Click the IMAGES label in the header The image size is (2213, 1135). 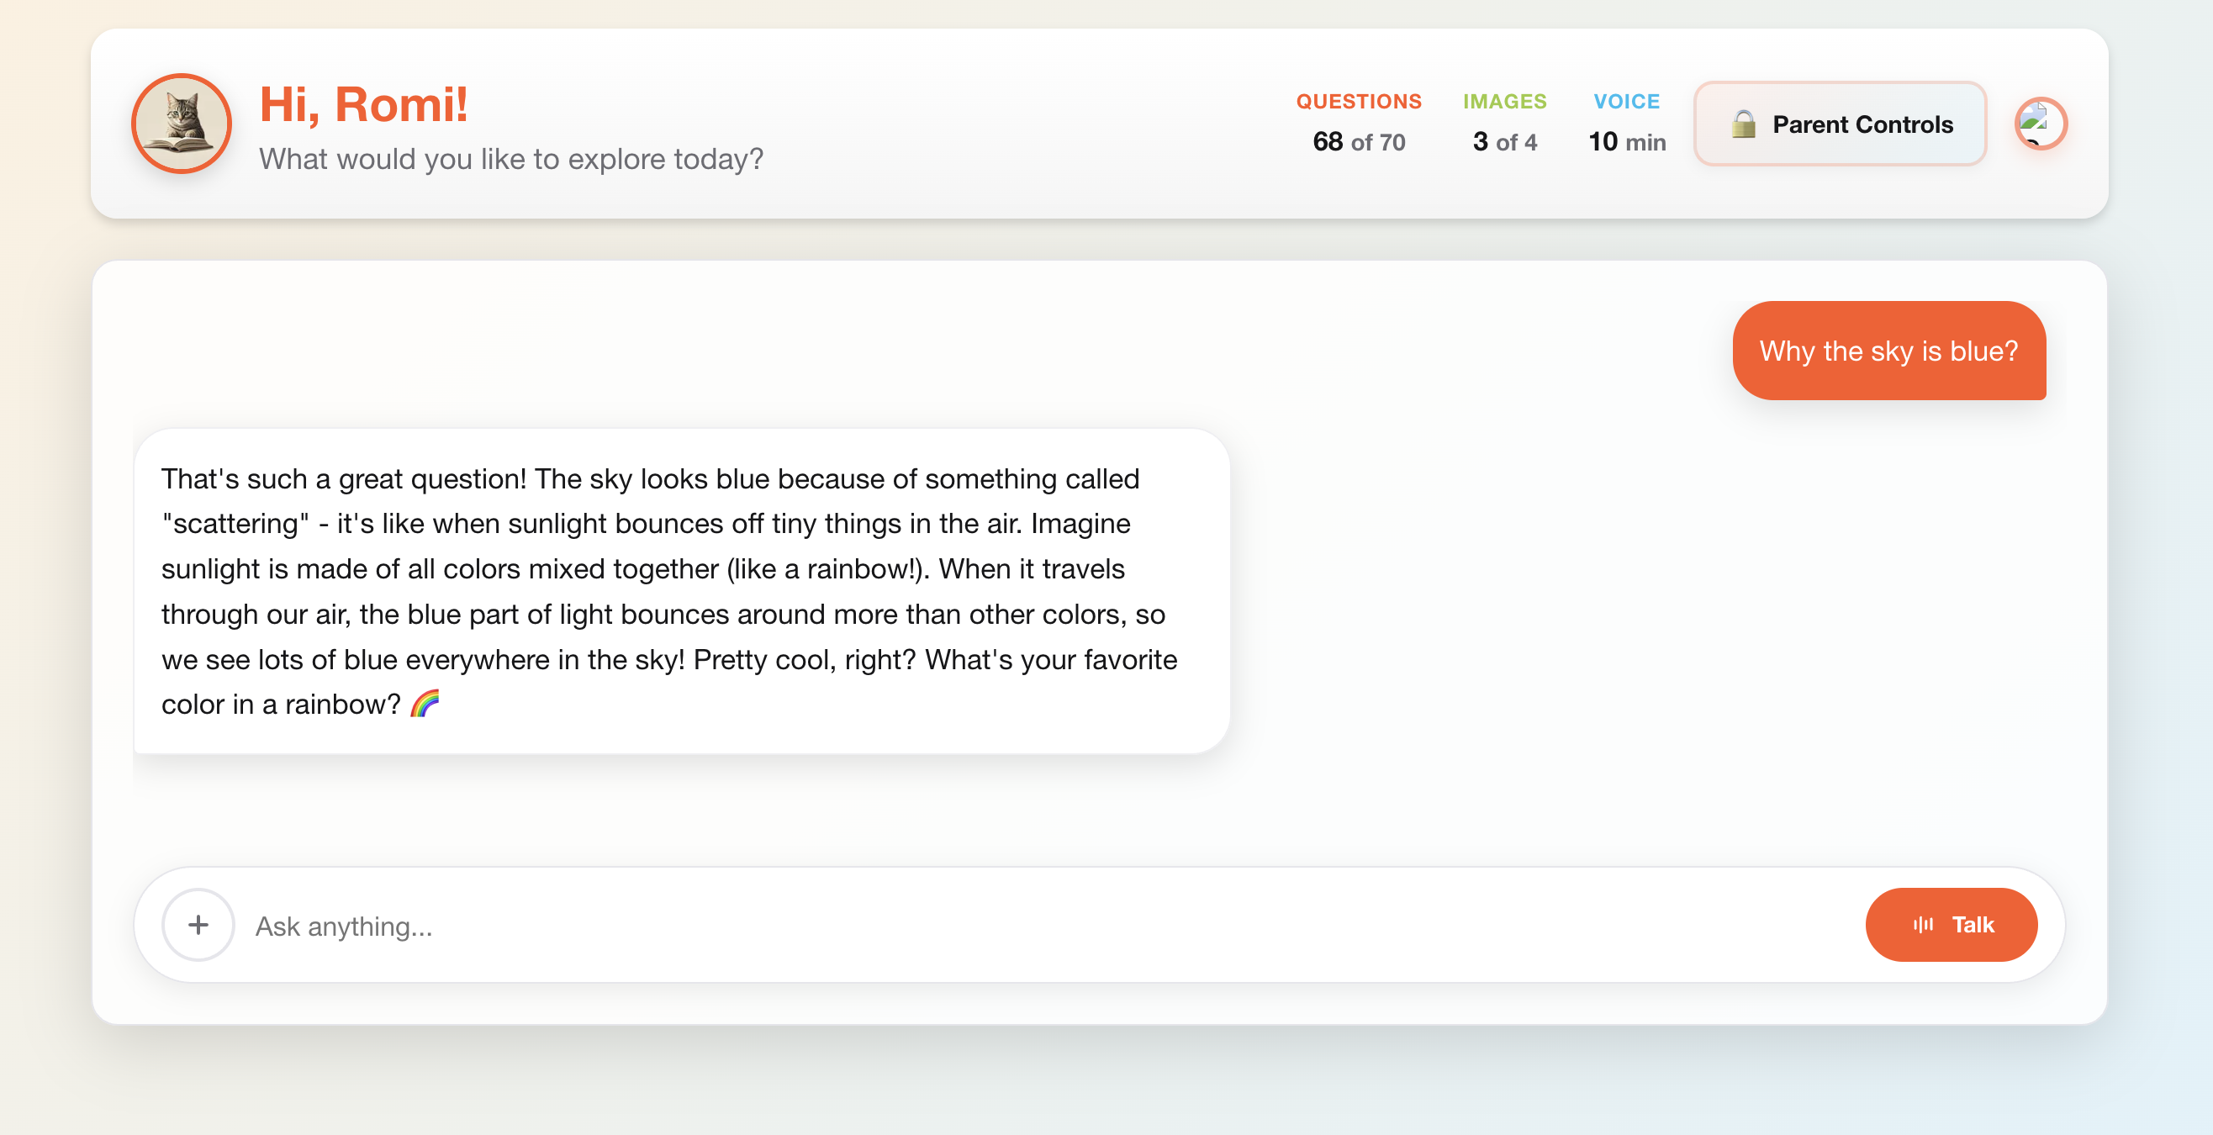1505,101
